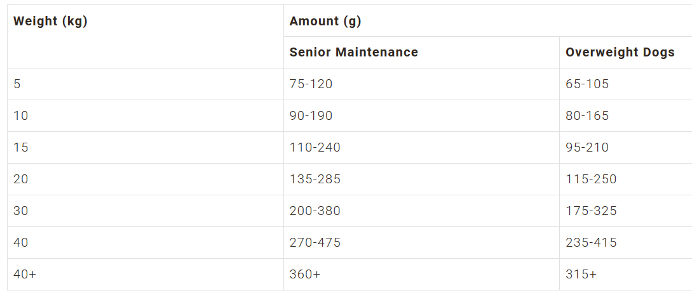This screenshot has width=692, height=293.
Task: Click the 40+ weight row cell
Action: click(145, 275)
